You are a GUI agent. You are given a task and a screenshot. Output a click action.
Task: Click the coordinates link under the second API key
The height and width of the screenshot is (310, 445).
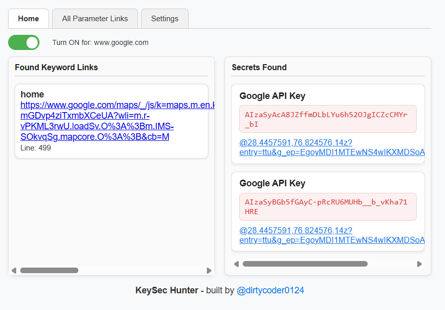point(296,230)
